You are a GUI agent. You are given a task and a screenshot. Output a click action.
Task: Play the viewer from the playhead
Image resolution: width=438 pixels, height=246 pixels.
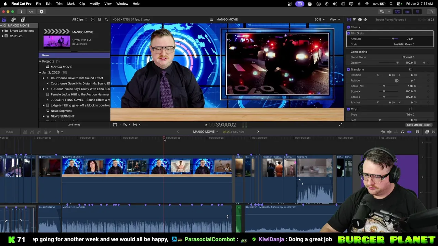(x=206, y=125)
